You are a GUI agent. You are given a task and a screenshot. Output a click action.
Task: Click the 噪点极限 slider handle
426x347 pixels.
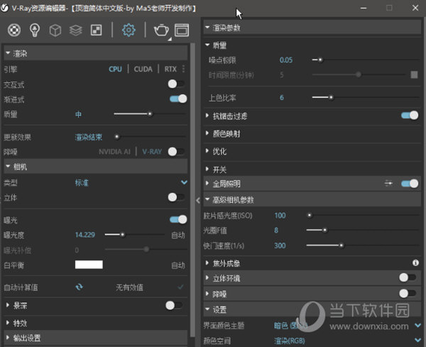point(320,60)
